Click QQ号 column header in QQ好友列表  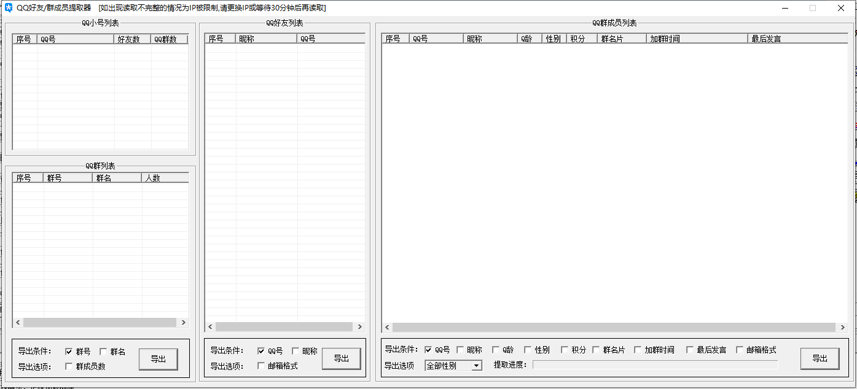(x=331, y=39)
